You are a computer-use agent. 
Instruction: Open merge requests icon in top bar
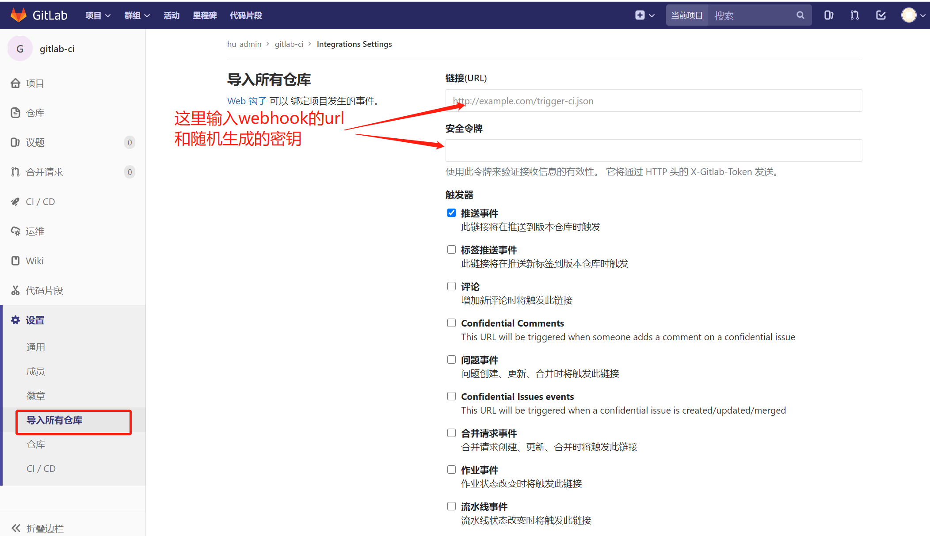pos(854,15)
